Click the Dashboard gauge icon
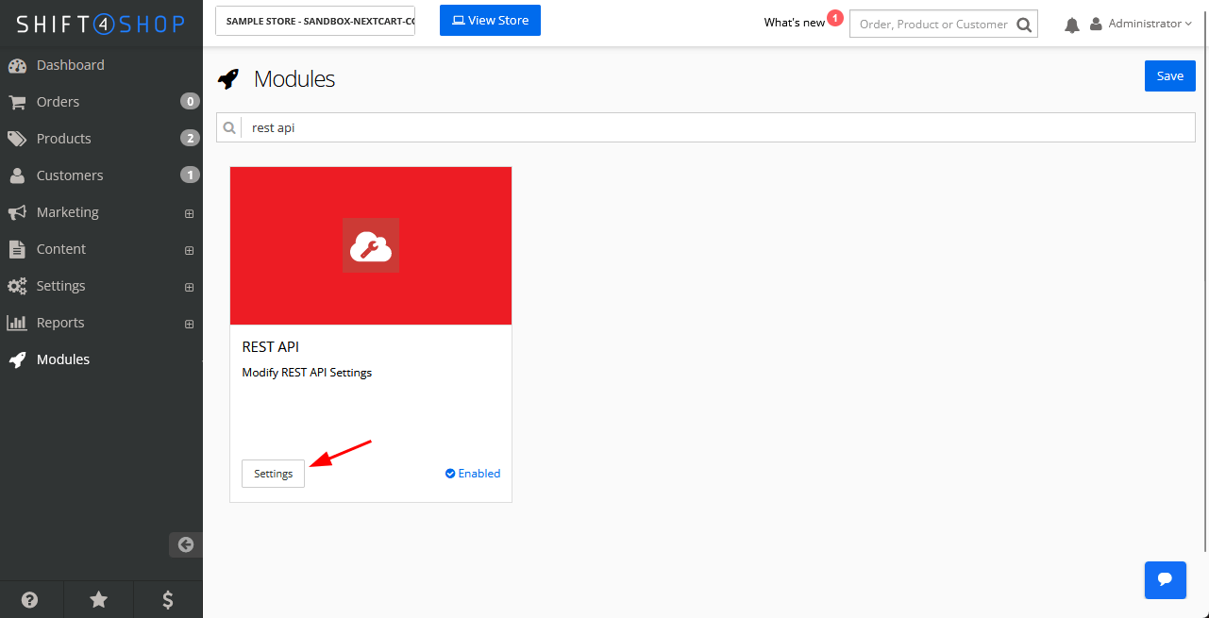 tap(17, 65)
